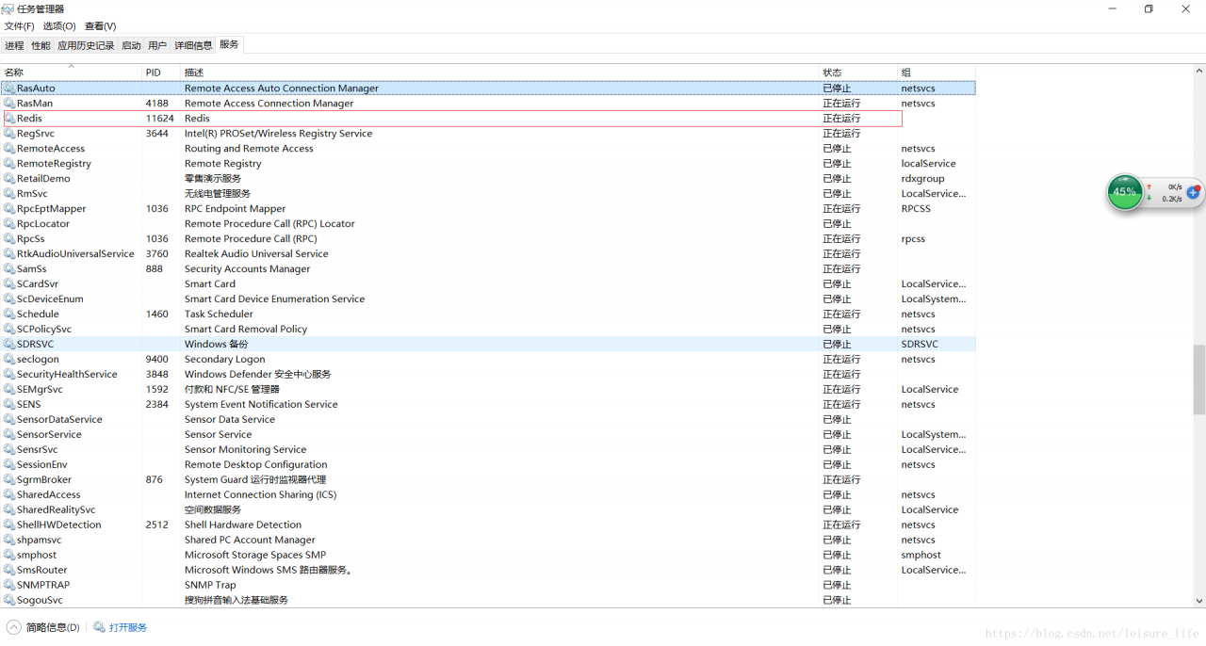
Task: Click the RegSrvc service gear icon
Action: 9,133
